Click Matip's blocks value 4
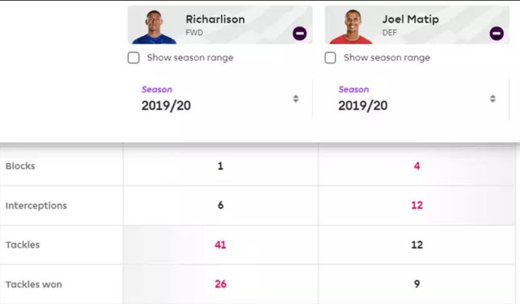This screenshot has height=304, width=520. coord(417,166)
